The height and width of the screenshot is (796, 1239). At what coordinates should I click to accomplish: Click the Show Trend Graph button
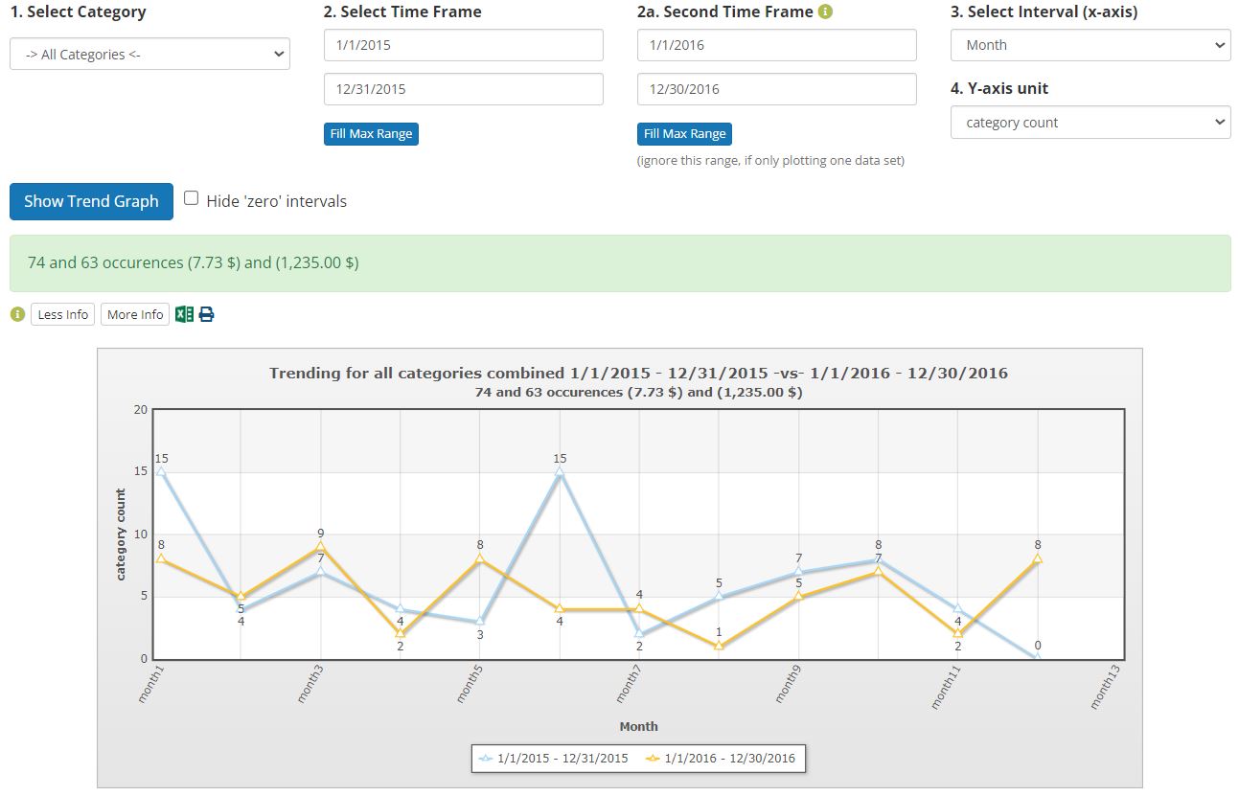90,201
